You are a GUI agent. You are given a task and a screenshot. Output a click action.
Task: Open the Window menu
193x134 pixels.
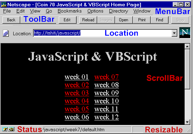click(x=142, y=11)
